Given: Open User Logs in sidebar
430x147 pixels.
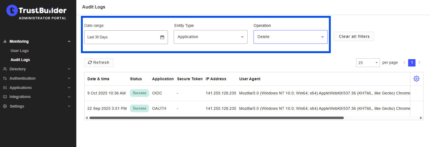Looking at the screenshot, I should pos(20,51).
